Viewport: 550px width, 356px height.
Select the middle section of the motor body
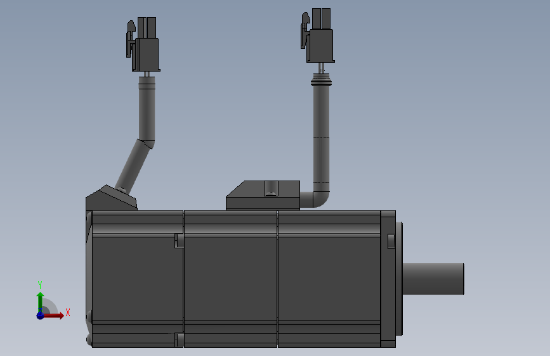(x=230, y=279)
